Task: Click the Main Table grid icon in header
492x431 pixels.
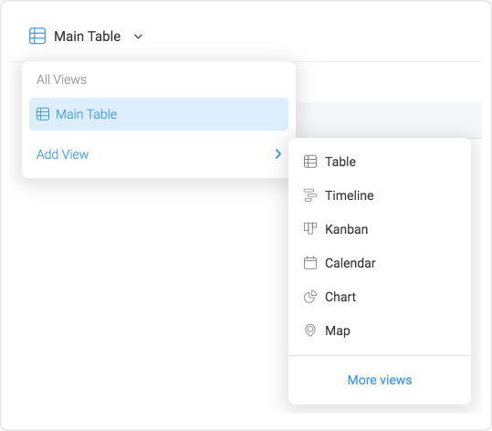Action: [37, 36]
